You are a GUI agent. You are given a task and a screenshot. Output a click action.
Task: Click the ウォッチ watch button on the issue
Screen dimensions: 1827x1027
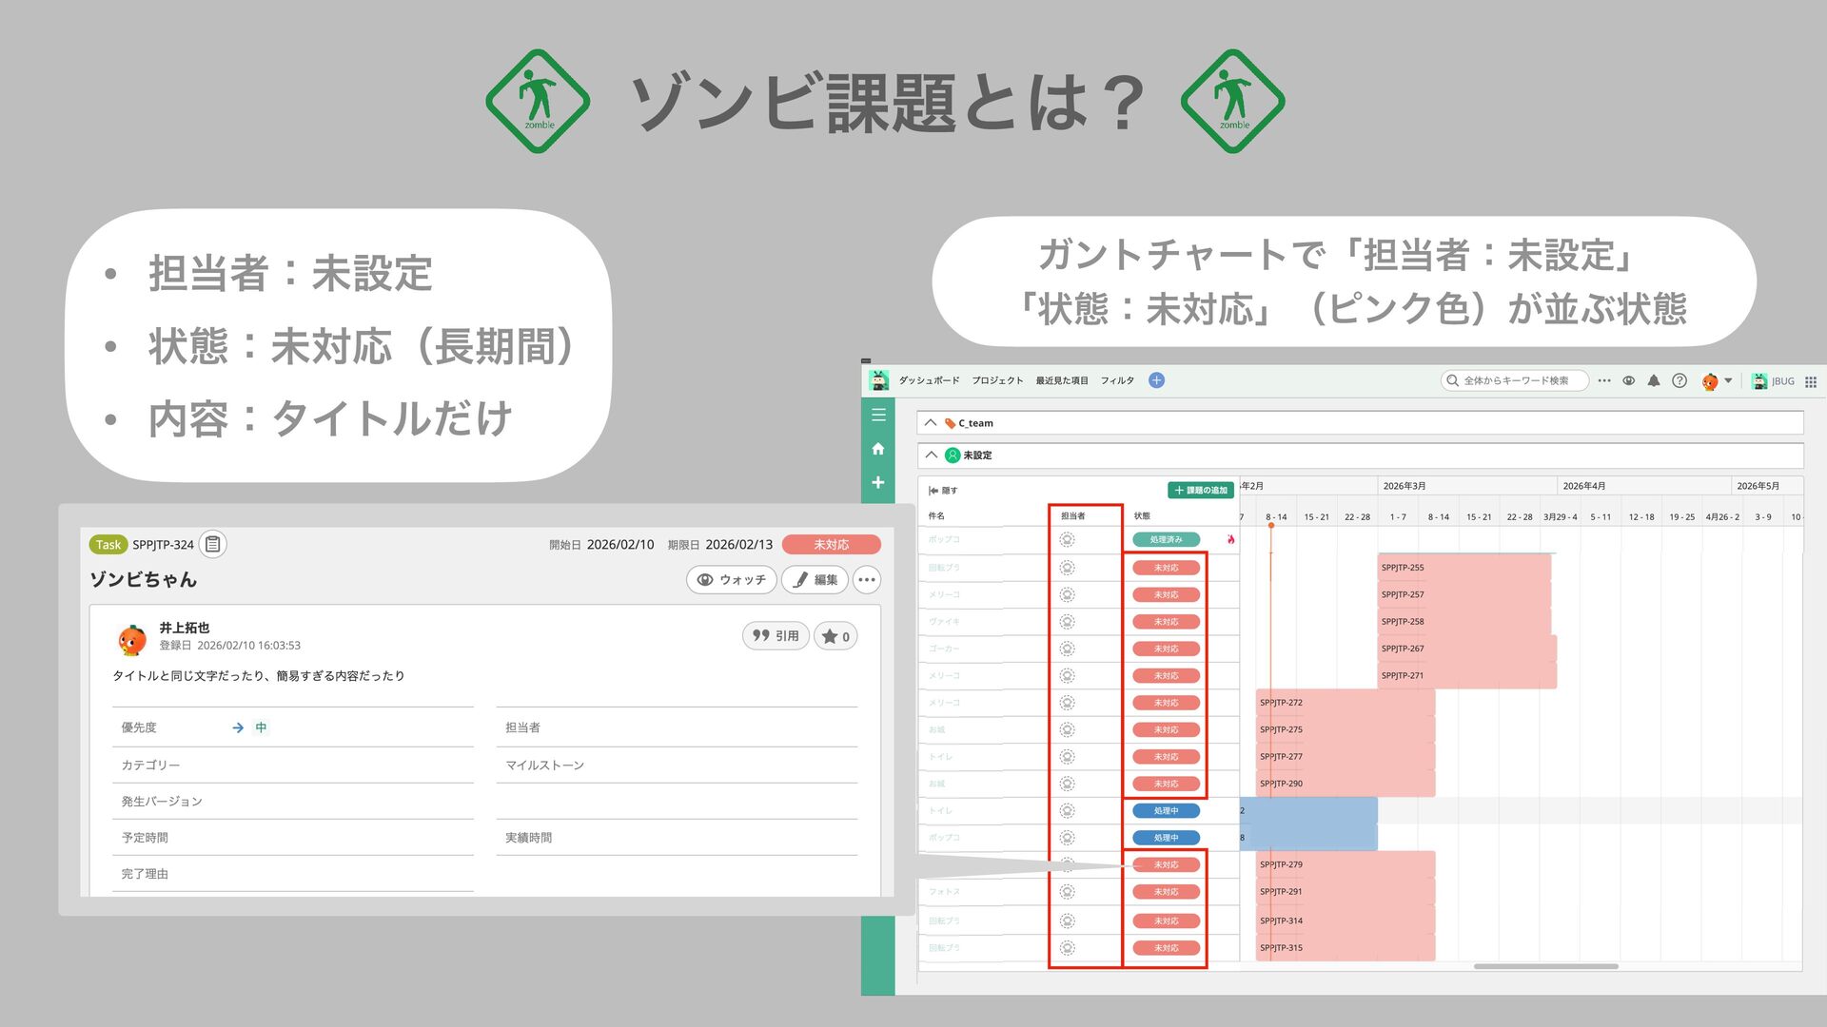tap(731, 579)
